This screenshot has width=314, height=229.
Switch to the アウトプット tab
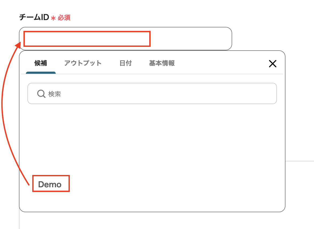coord(83,63)
